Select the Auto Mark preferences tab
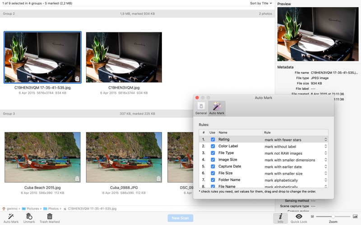361x225 pixels. (217, 108)
